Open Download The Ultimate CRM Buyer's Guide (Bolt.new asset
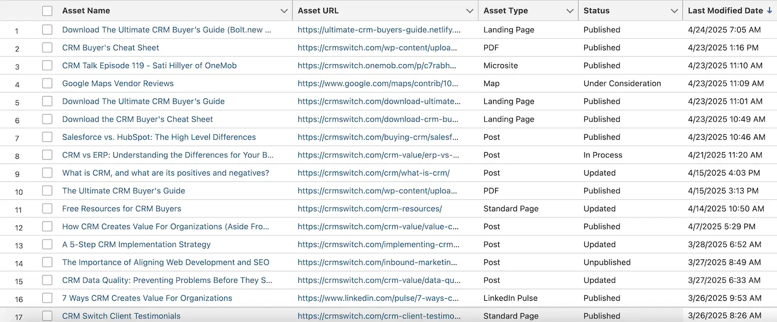 tap(167, 30)
